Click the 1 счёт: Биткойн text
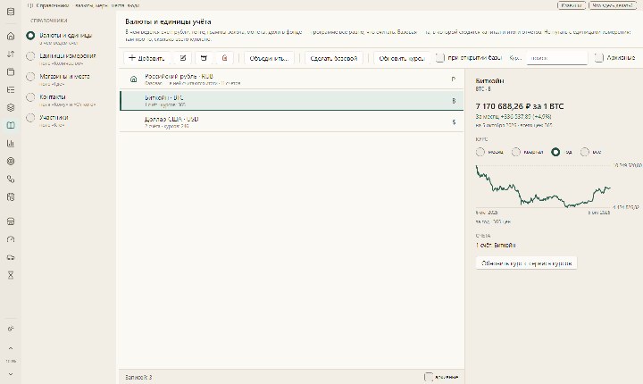Viewport: 643px width, 384px height. click(x=496, y=245)
